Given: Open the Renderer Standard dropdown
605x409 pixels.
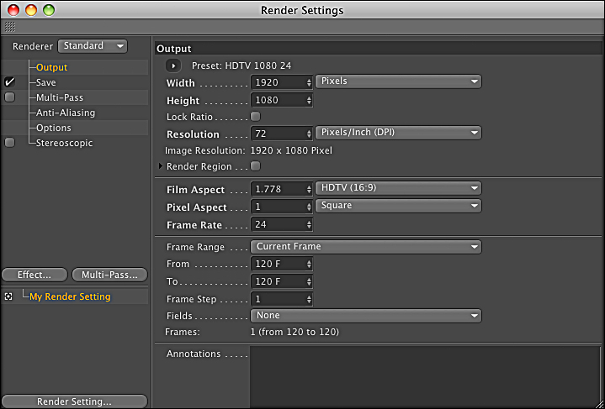Looking at the screenshot, I should pyautogui.click(x=94, y=45).
